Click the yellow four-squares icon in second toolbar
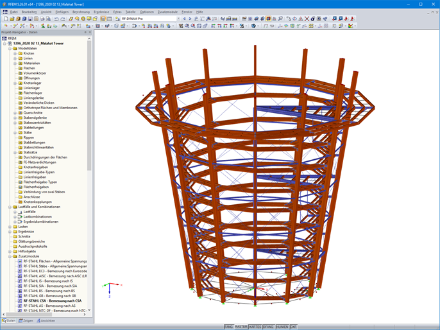The image size is (440, 330). click(311, 26)
